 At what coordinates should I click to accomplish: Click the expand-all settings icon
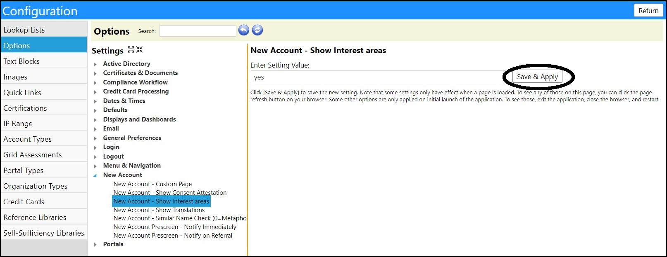[131, 49]
